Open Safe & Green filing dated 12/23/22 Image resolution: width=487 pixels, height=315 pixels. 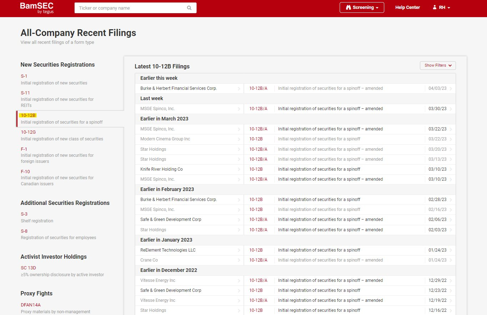pos(295,290)
